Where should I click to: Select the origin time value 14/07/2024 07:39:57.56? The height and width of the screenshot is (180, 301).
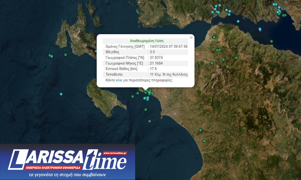click(x=169, y=46)
